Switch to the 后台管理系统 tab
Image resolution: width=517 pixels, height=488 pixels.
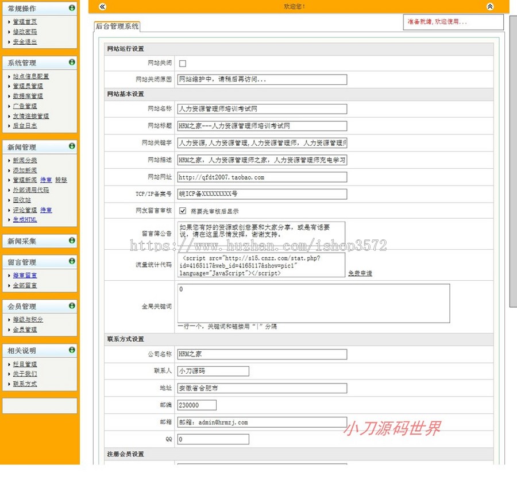pyautogui.click(x=117, y=26)
